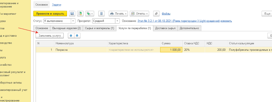This screenshot has width=272, height=102.
Task: Click the Приоритет field Средний
Action: (104, 21)
